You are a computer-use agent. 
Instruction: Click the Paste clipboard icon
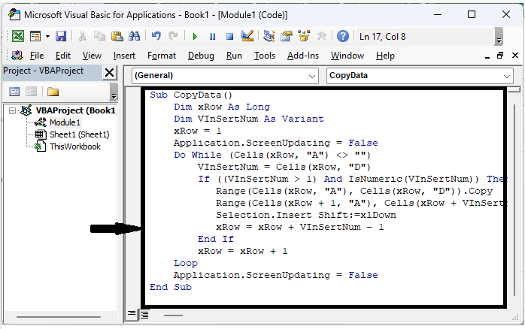pyautogui.click(x=117, y=36)
